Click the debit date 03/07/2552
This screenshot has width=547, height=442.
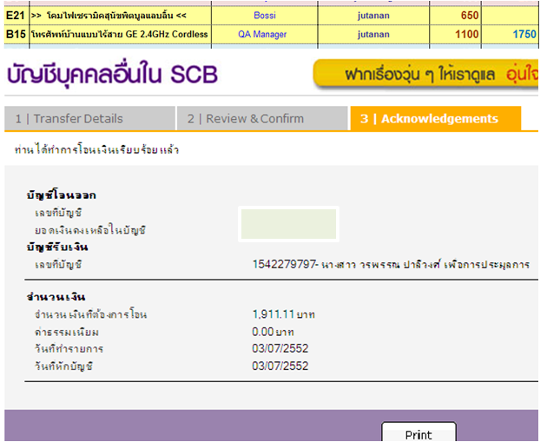coord(280,366)
